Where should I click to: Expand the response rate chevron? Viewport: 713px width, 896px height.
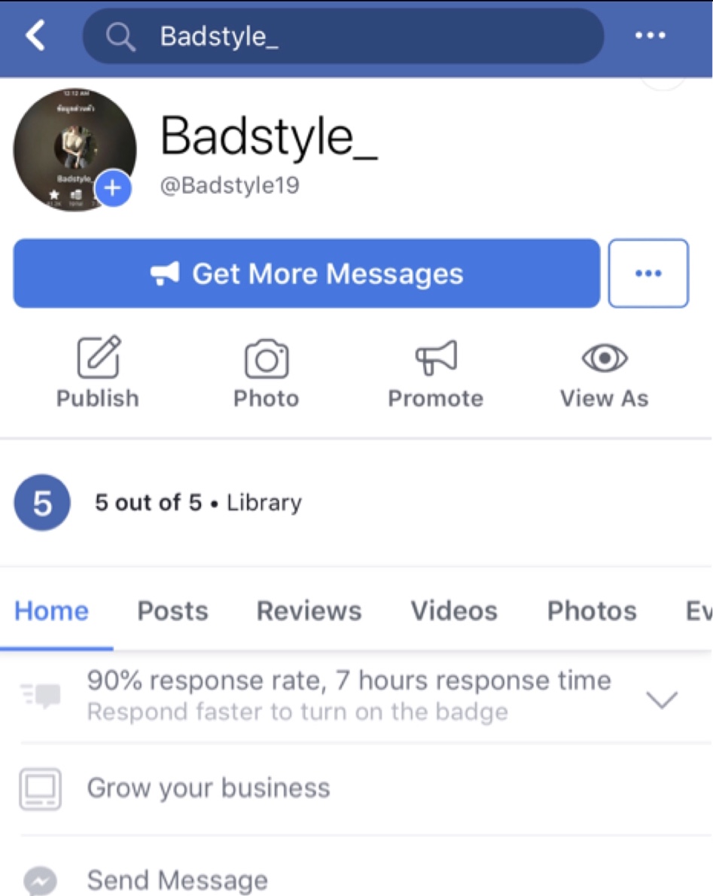click(662, 699)
